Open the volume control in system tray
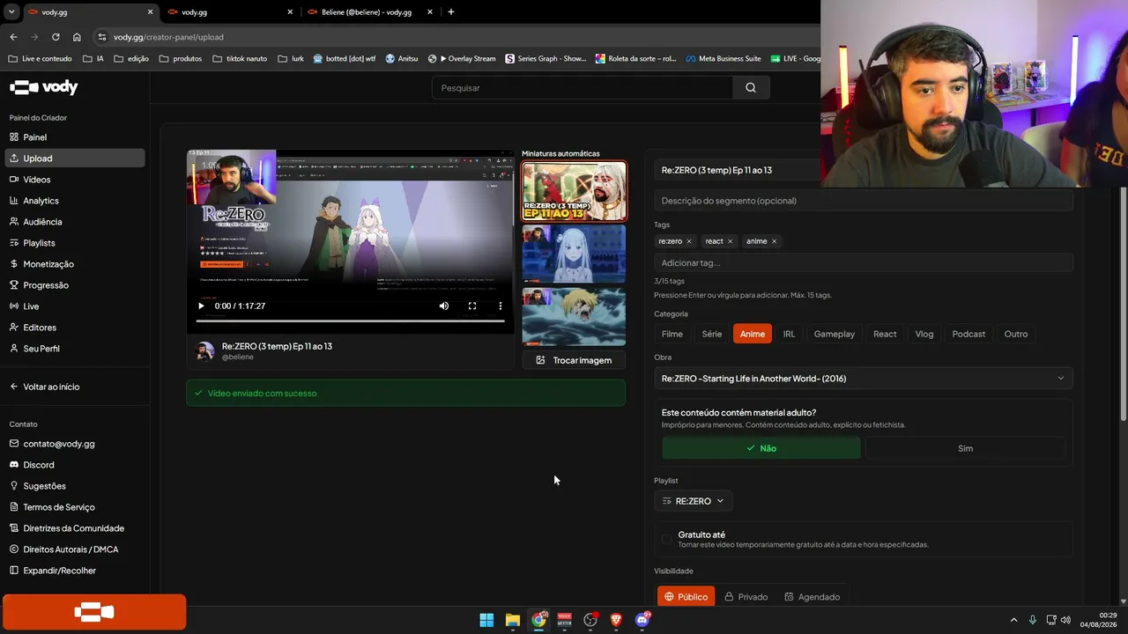The height and width of the screenshot is (634, 1128). coord(1065,620)
